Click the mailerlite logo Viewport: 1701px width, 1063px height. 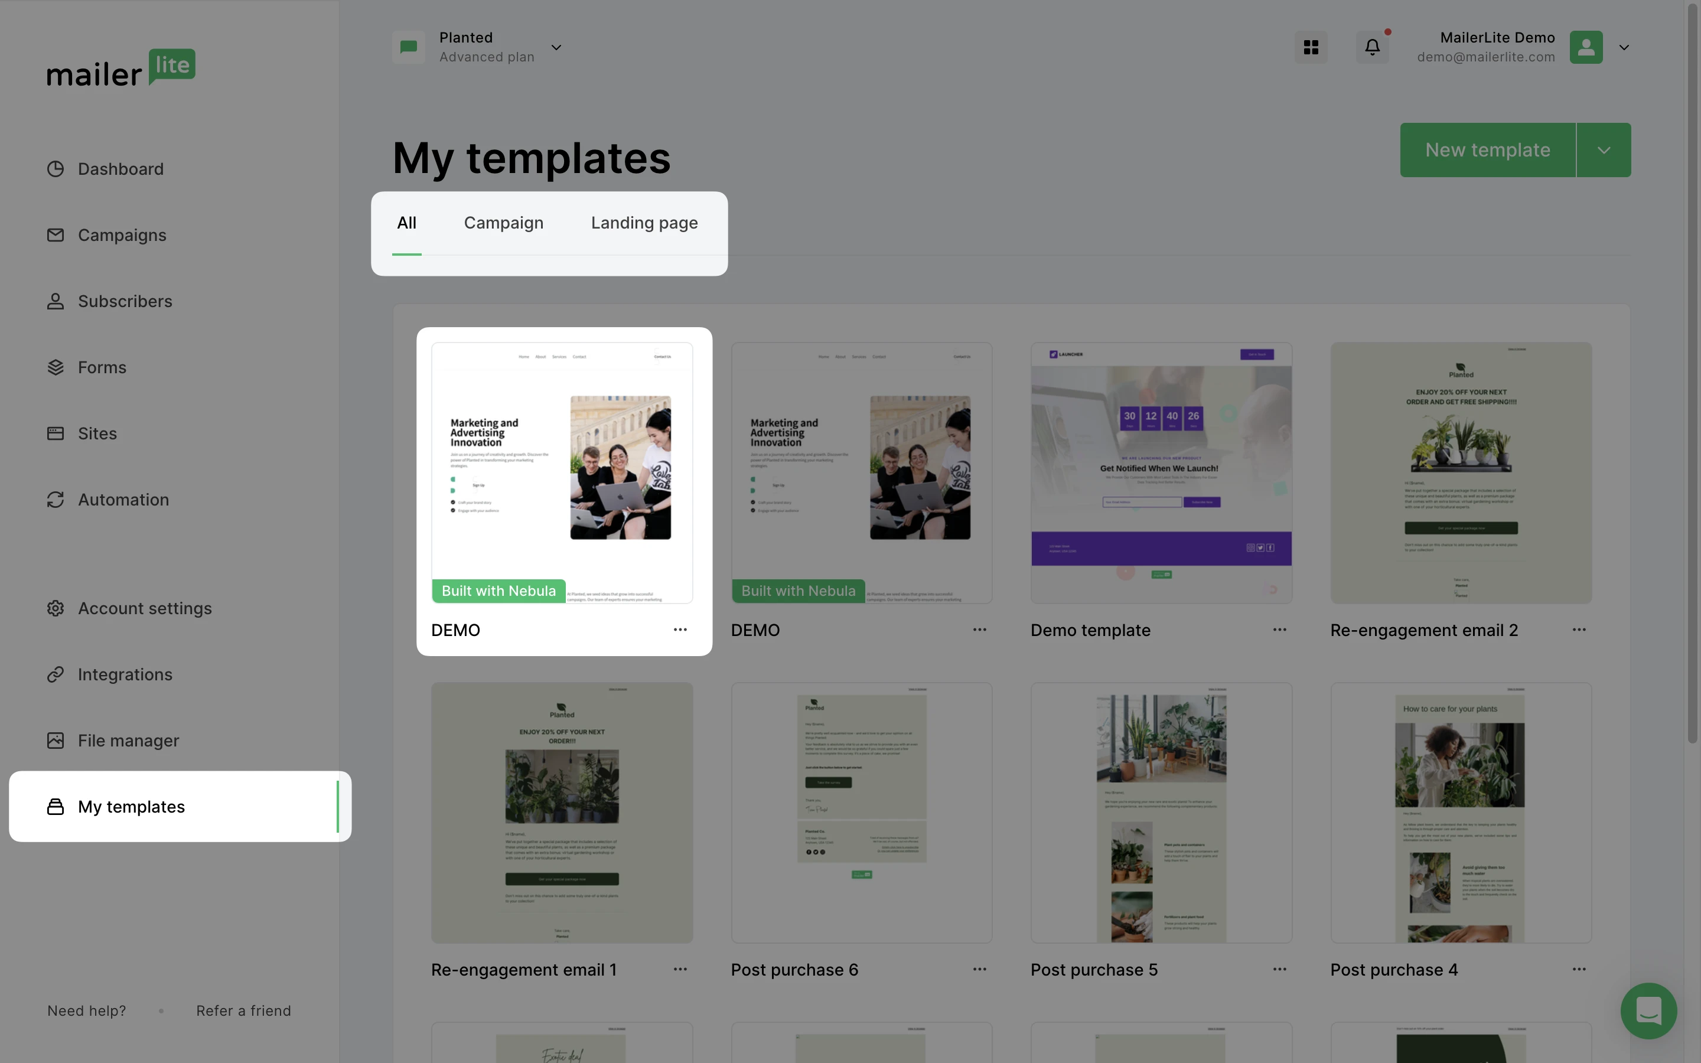121,68
